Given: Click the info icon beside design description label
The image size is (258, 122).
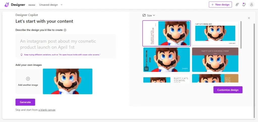Looking at the screenshot, I should [x=65, y=30].
